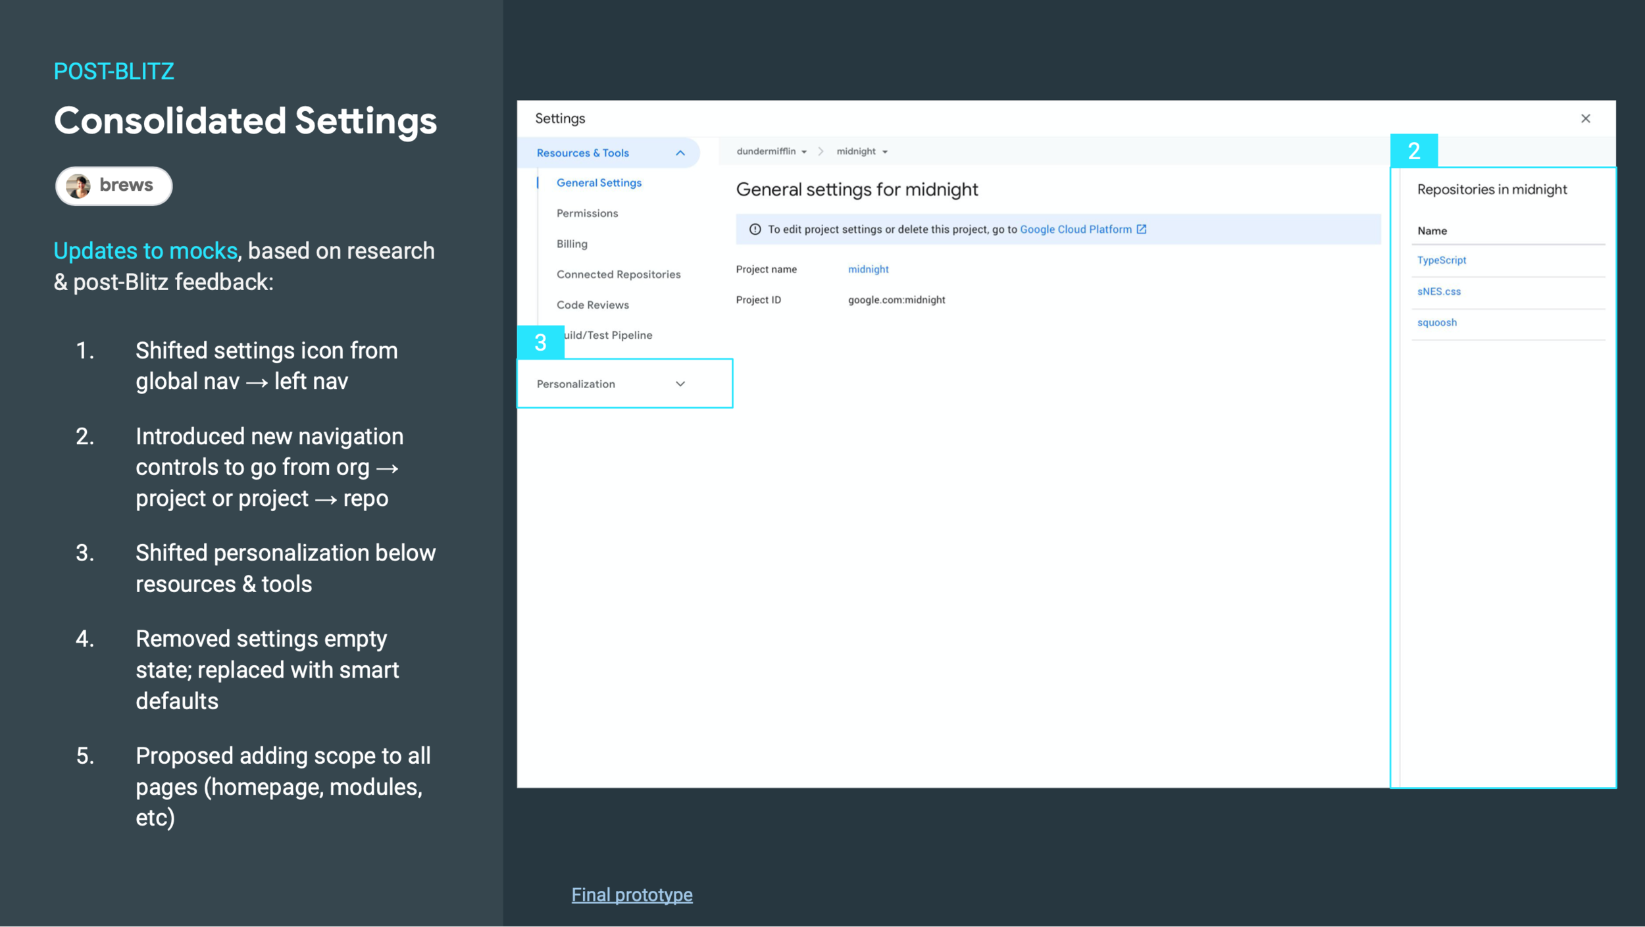This screenshot has height=927, width=1645.
Task: Open the dundermifflin organization dropdown
Action: [771, 151]
